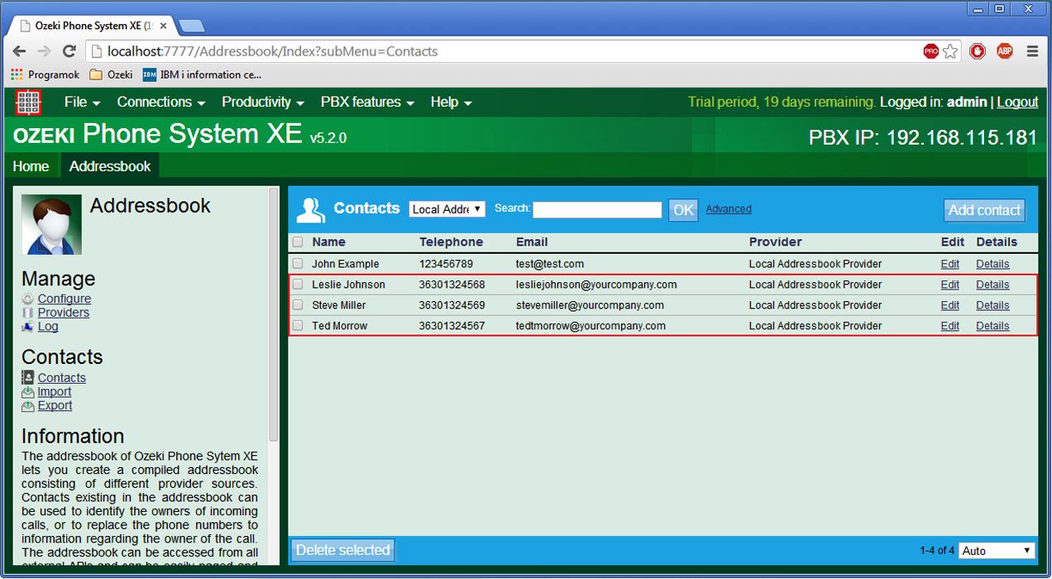
Task: Click the Logout link
Action: pyautogui.click(x=1017, y=102)
